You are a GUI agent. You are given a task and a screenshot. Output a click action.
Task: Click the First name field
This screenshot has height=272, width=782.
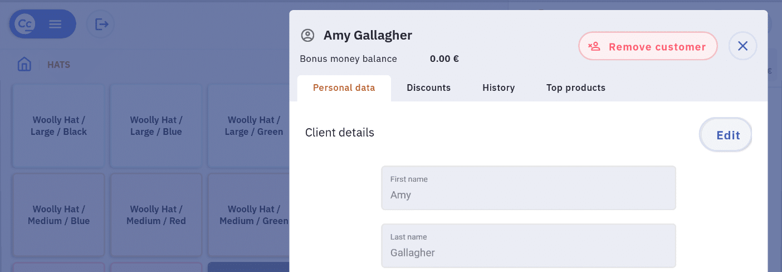pyautogui.click(x=528, y=188)
